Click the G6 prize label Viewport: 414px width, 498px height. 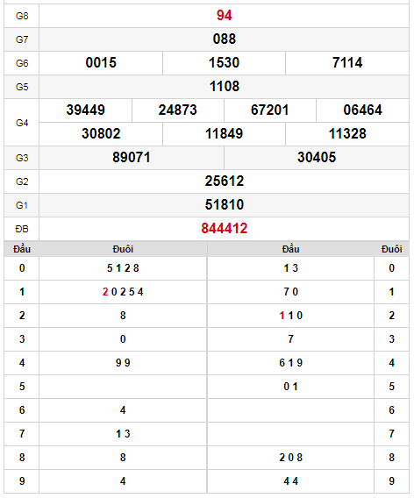(22, 63)
